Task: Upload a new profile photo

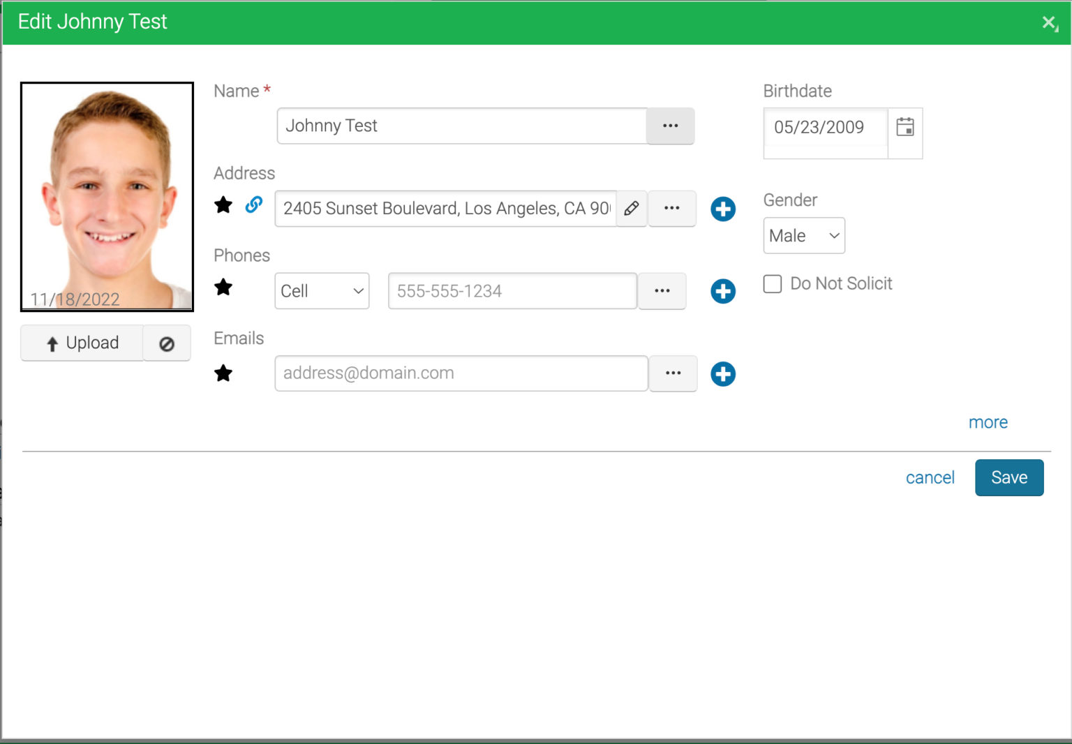Action: pyautogui.click(x=81, y=343)
